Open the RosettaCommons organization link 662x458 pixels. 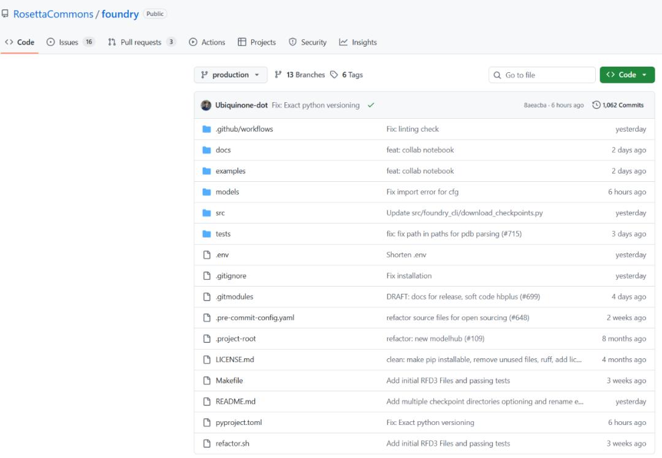tap(53, 14)
